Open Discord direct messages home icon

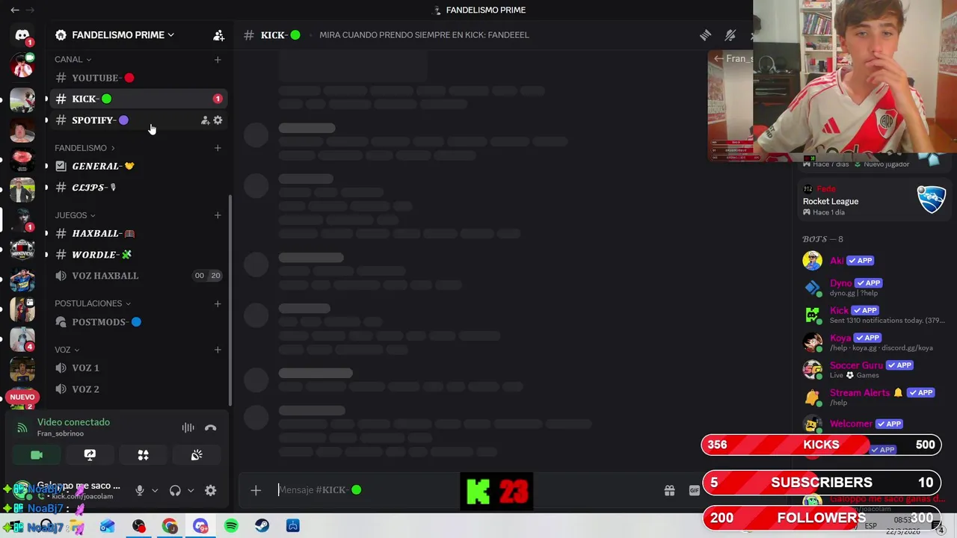click(22, 35)
